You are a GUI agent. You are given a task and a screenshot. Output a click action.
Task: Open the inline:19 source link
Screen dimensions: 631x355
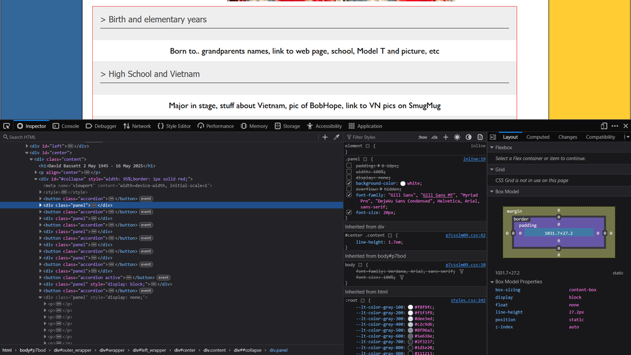coord(474,159)
